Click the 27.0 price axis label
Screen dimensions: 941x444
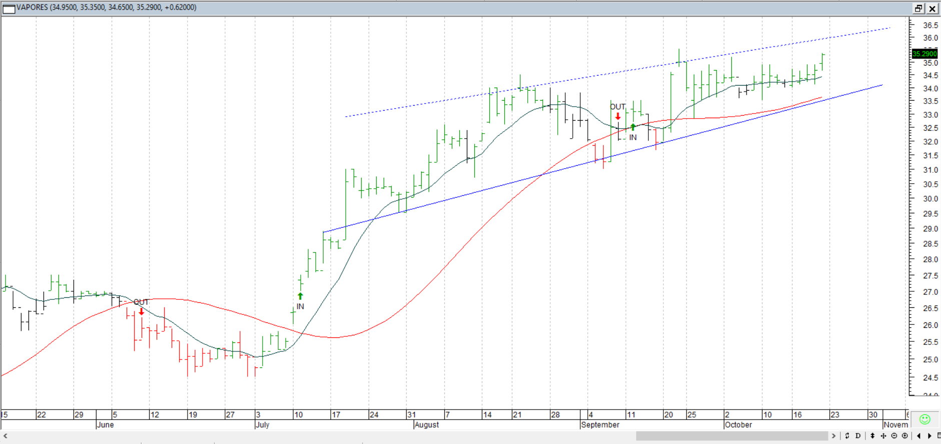point(930,292)
